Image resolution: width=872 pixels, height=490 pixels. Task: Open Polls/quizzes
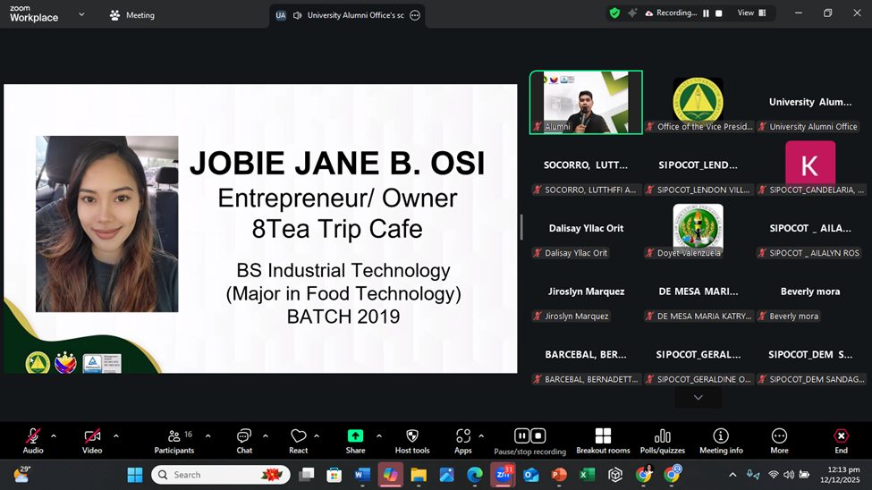click(x=663, y=437)
